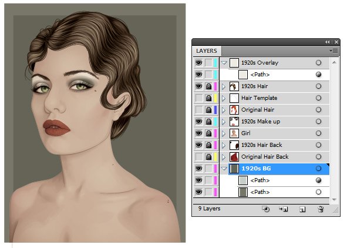
Task: Select the LAYERS panel tab
Action: (x=207, y=51)
